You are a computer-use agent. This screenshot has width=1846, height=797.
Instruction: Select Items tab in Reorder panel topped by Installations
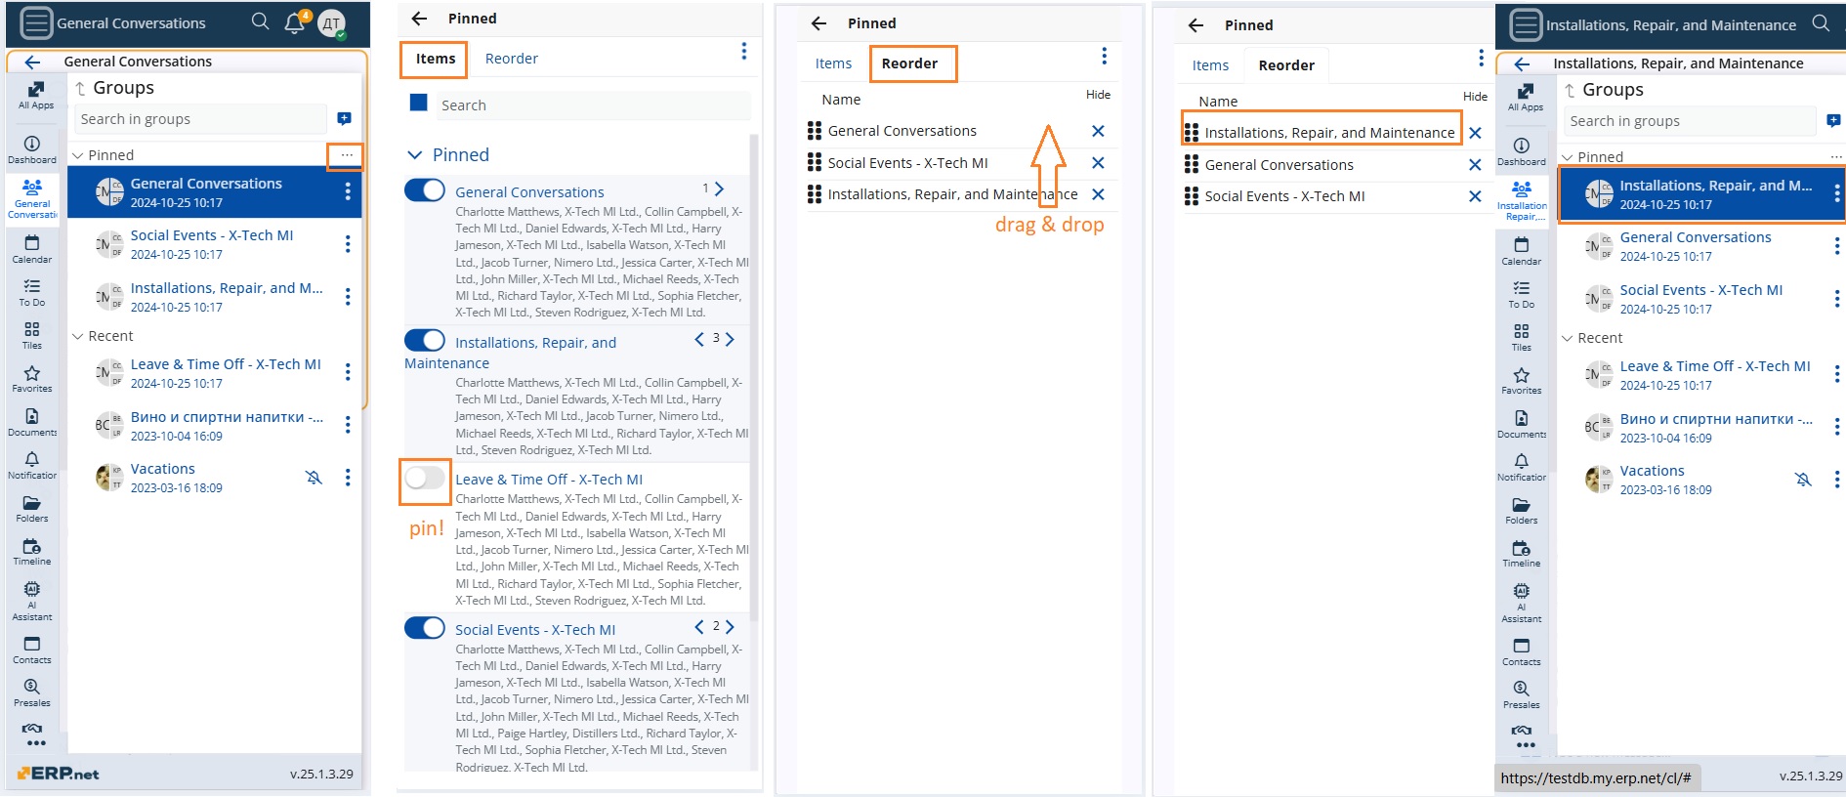click(1210, 65)
